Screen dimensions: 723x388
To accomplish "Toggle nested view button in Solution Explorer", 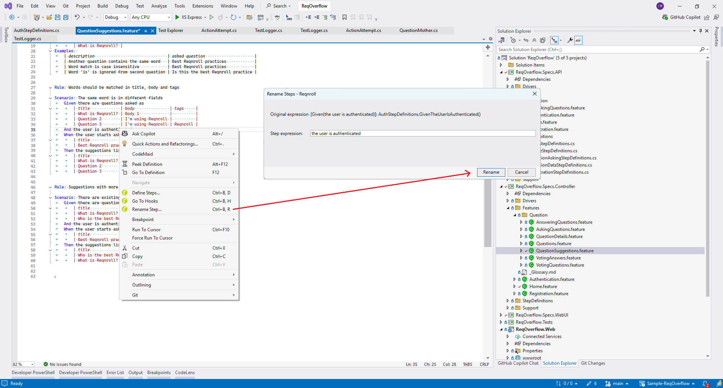I will (x=554, y=40).
